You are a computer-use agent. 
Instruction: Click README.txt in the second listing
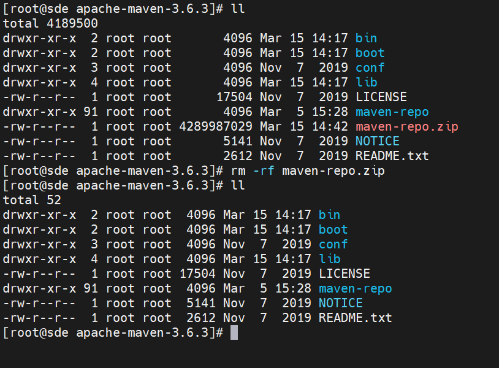[355, 318]
